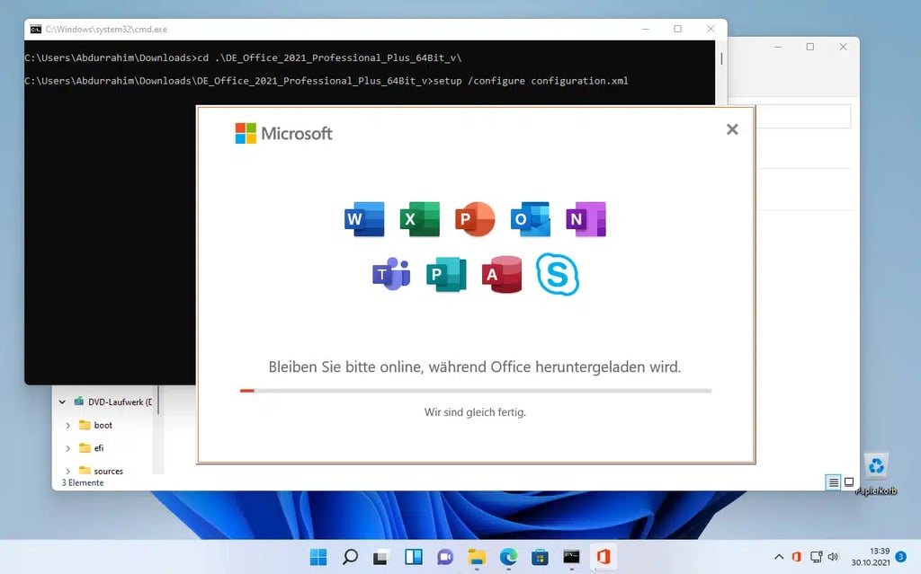
Task: Click the cmd.exe title bar icon
Action: [36, 29]
